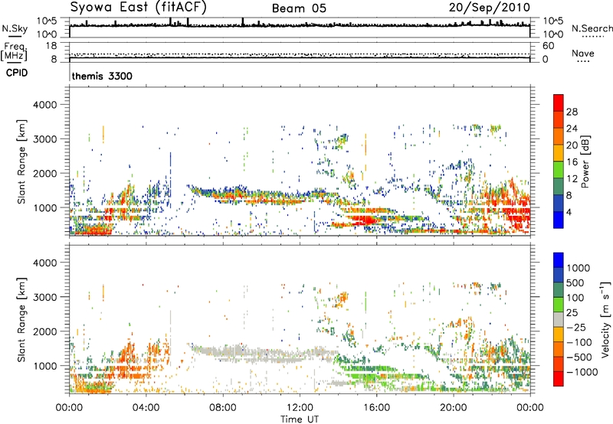Click the "N.Search" legend label

(592, 28)
